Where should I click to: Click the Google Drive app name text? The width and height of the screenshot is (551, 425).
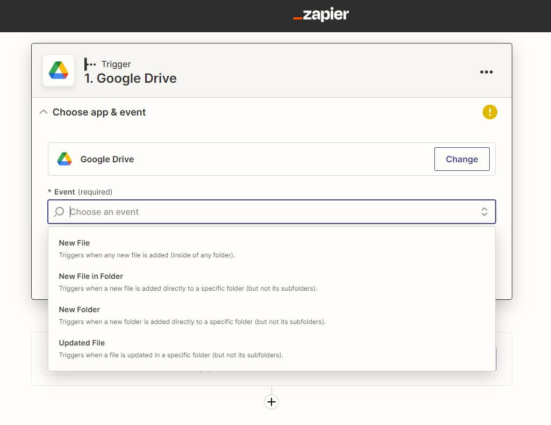click(107, 159)
